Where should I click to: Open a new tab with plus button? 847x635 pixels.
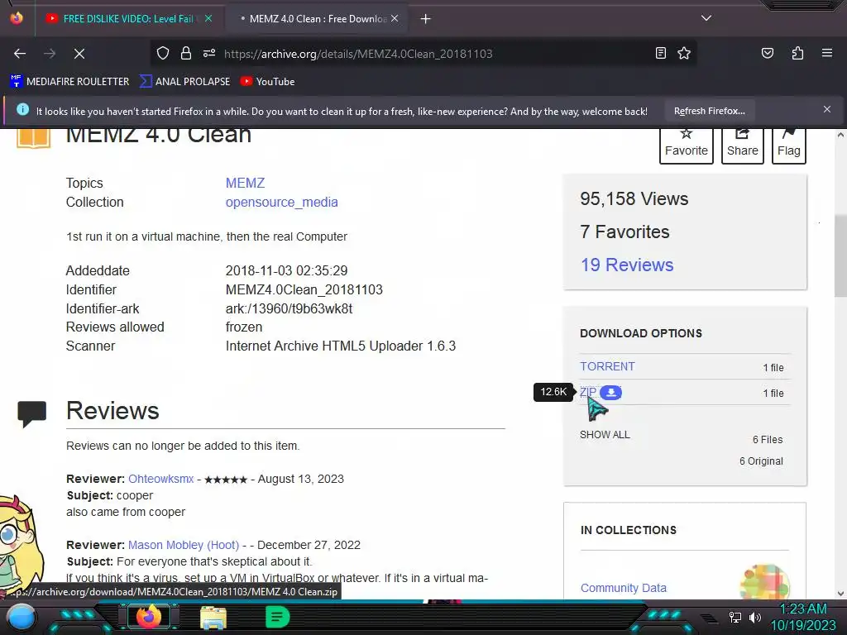426,19
